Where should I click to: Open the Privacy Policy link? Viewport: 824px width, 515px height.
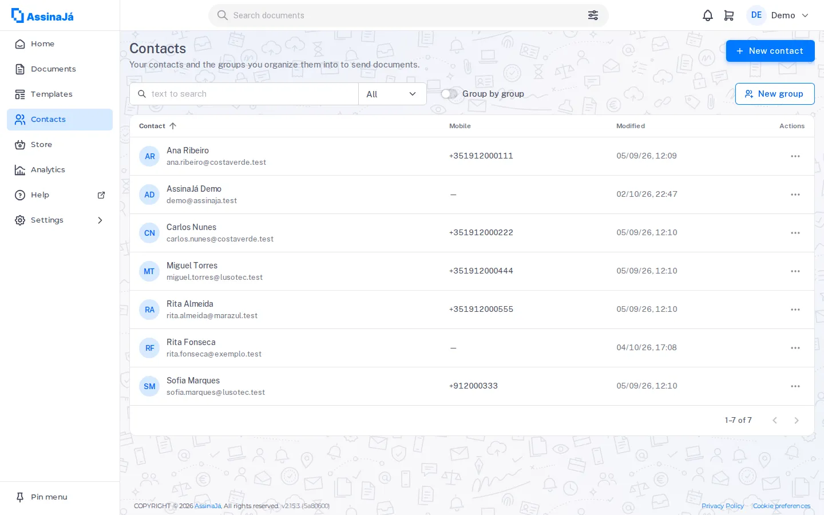(723, 506)
